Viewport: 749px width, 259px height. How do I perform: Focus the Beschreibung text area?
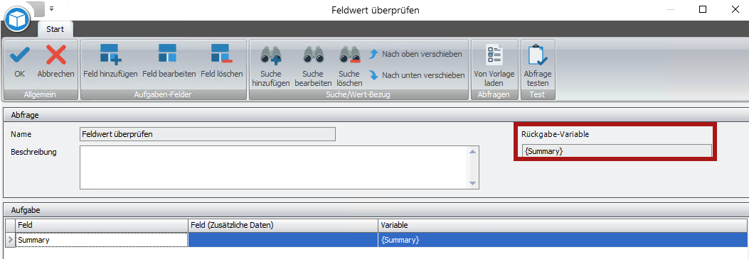(275, 167)
